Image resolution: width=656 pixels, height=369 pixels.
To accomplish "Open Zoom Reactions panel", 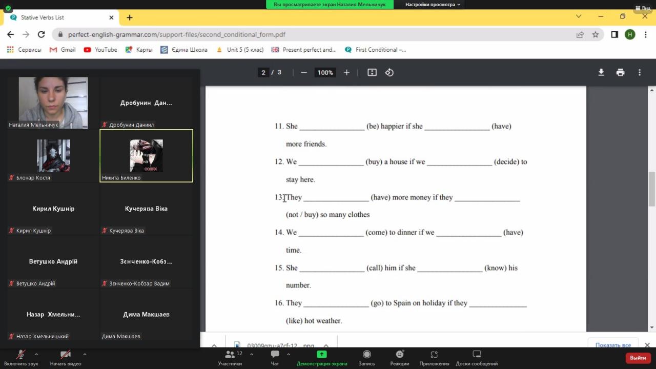I will pos(399,357).
